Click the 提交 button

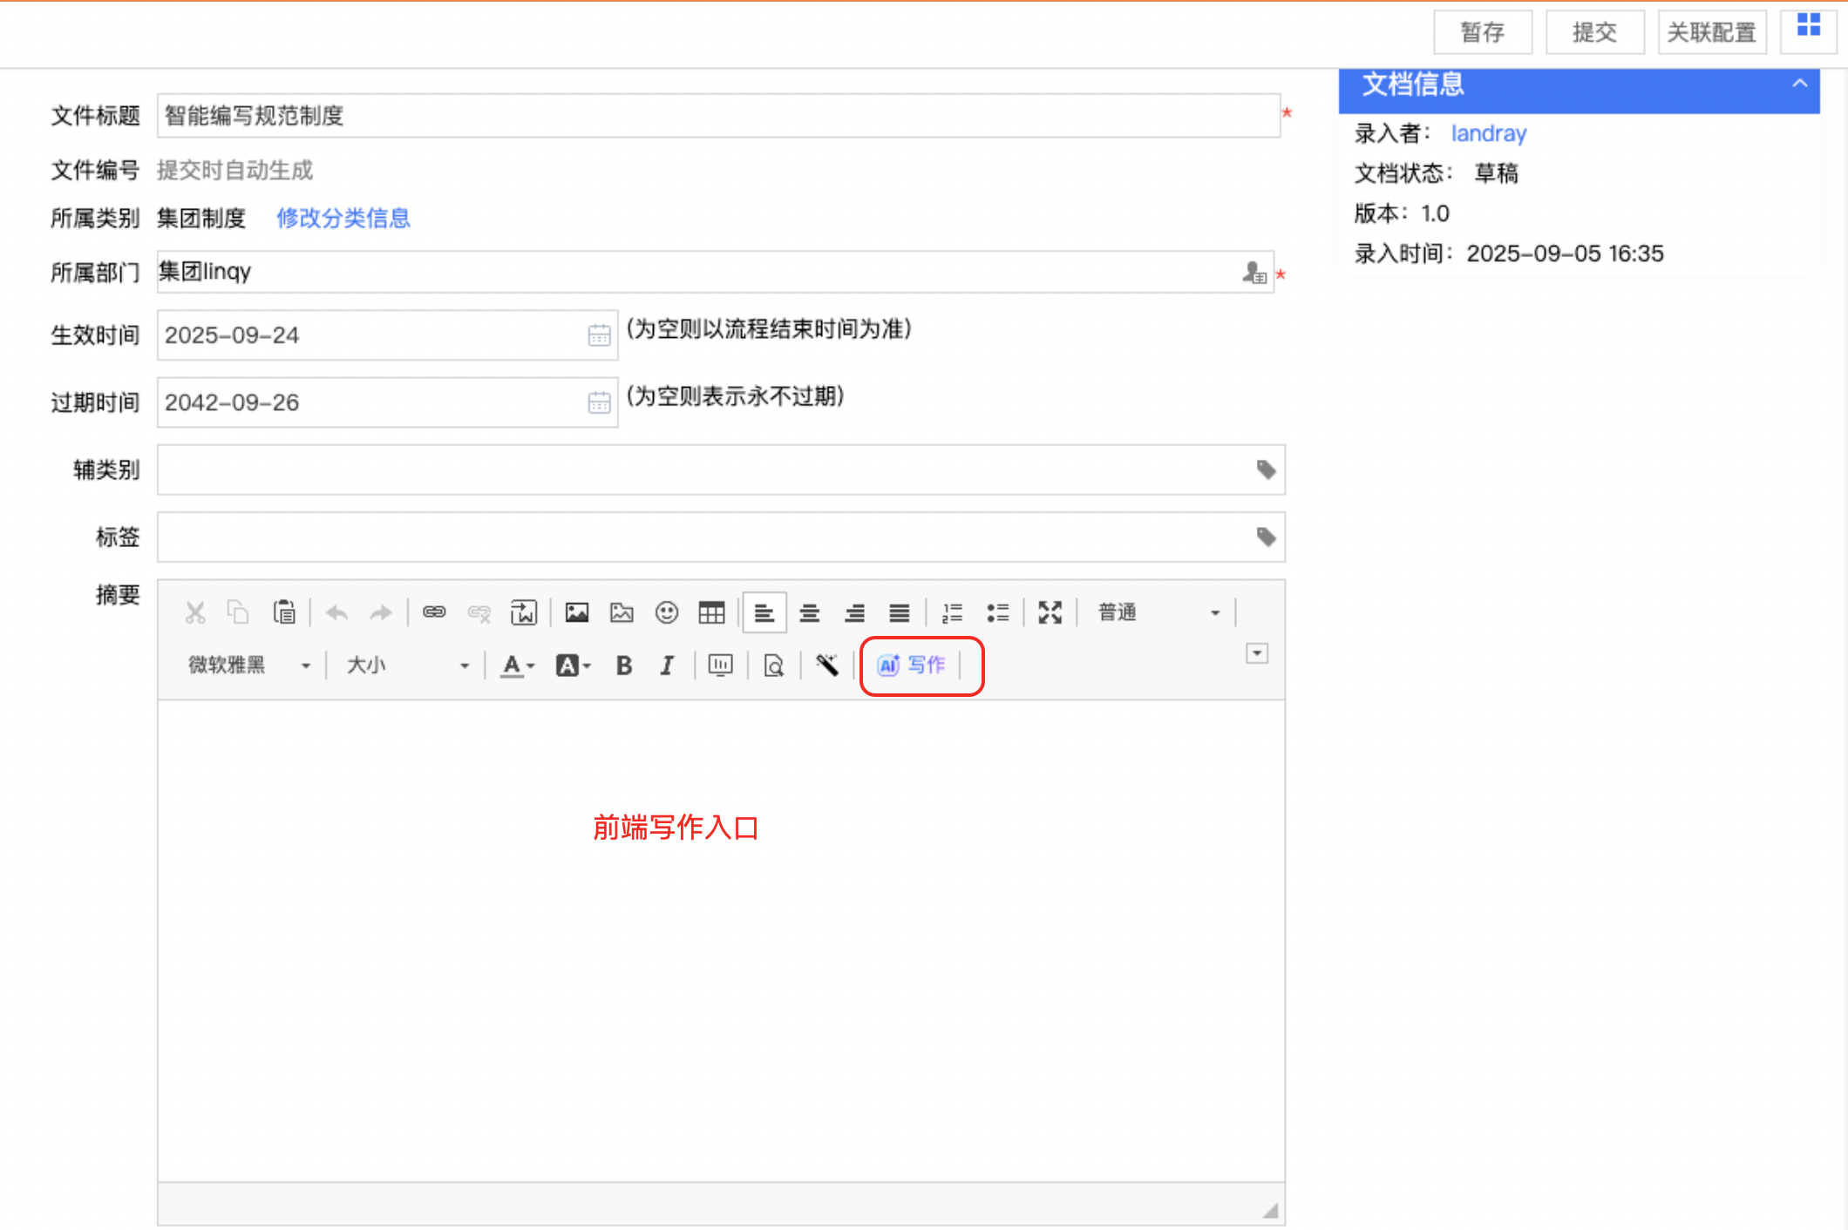(x=1594, y=33)
